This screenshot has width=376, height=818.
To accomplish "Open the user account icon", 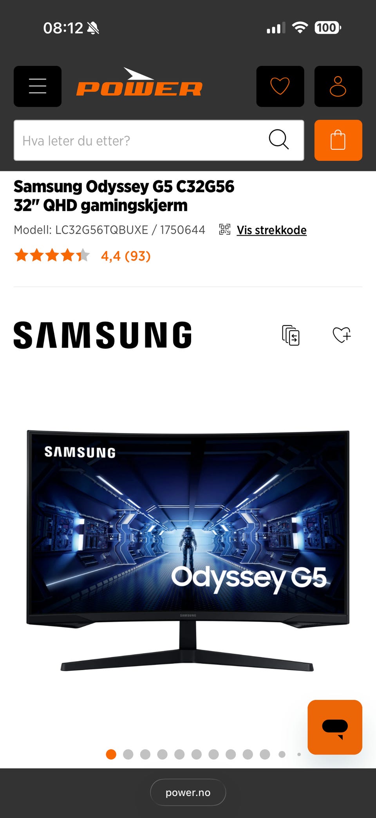I will coord(338,86).
